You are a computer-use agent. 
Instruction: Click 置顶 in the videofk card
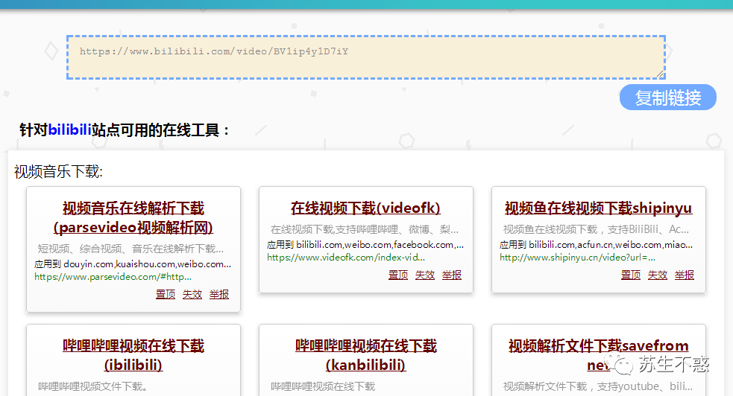point(398,275)
